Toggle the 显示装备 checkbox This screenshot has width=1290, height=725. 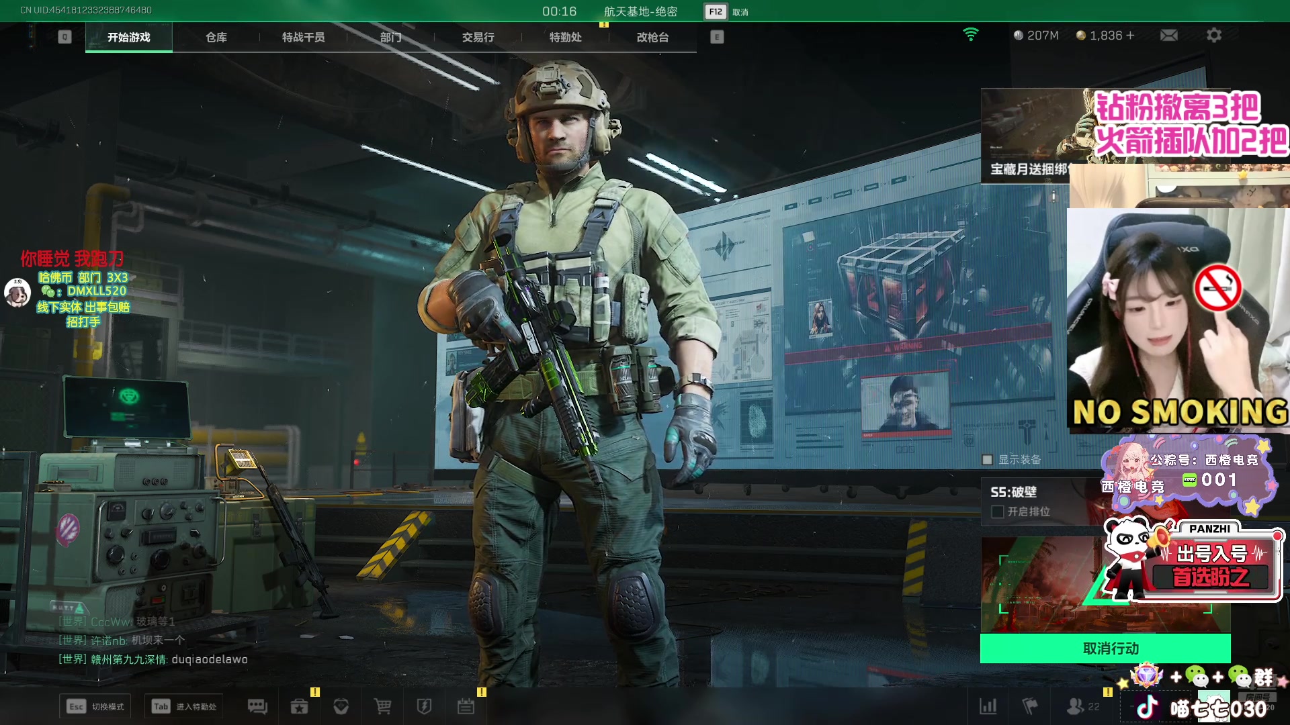click(x=987, y=460)
